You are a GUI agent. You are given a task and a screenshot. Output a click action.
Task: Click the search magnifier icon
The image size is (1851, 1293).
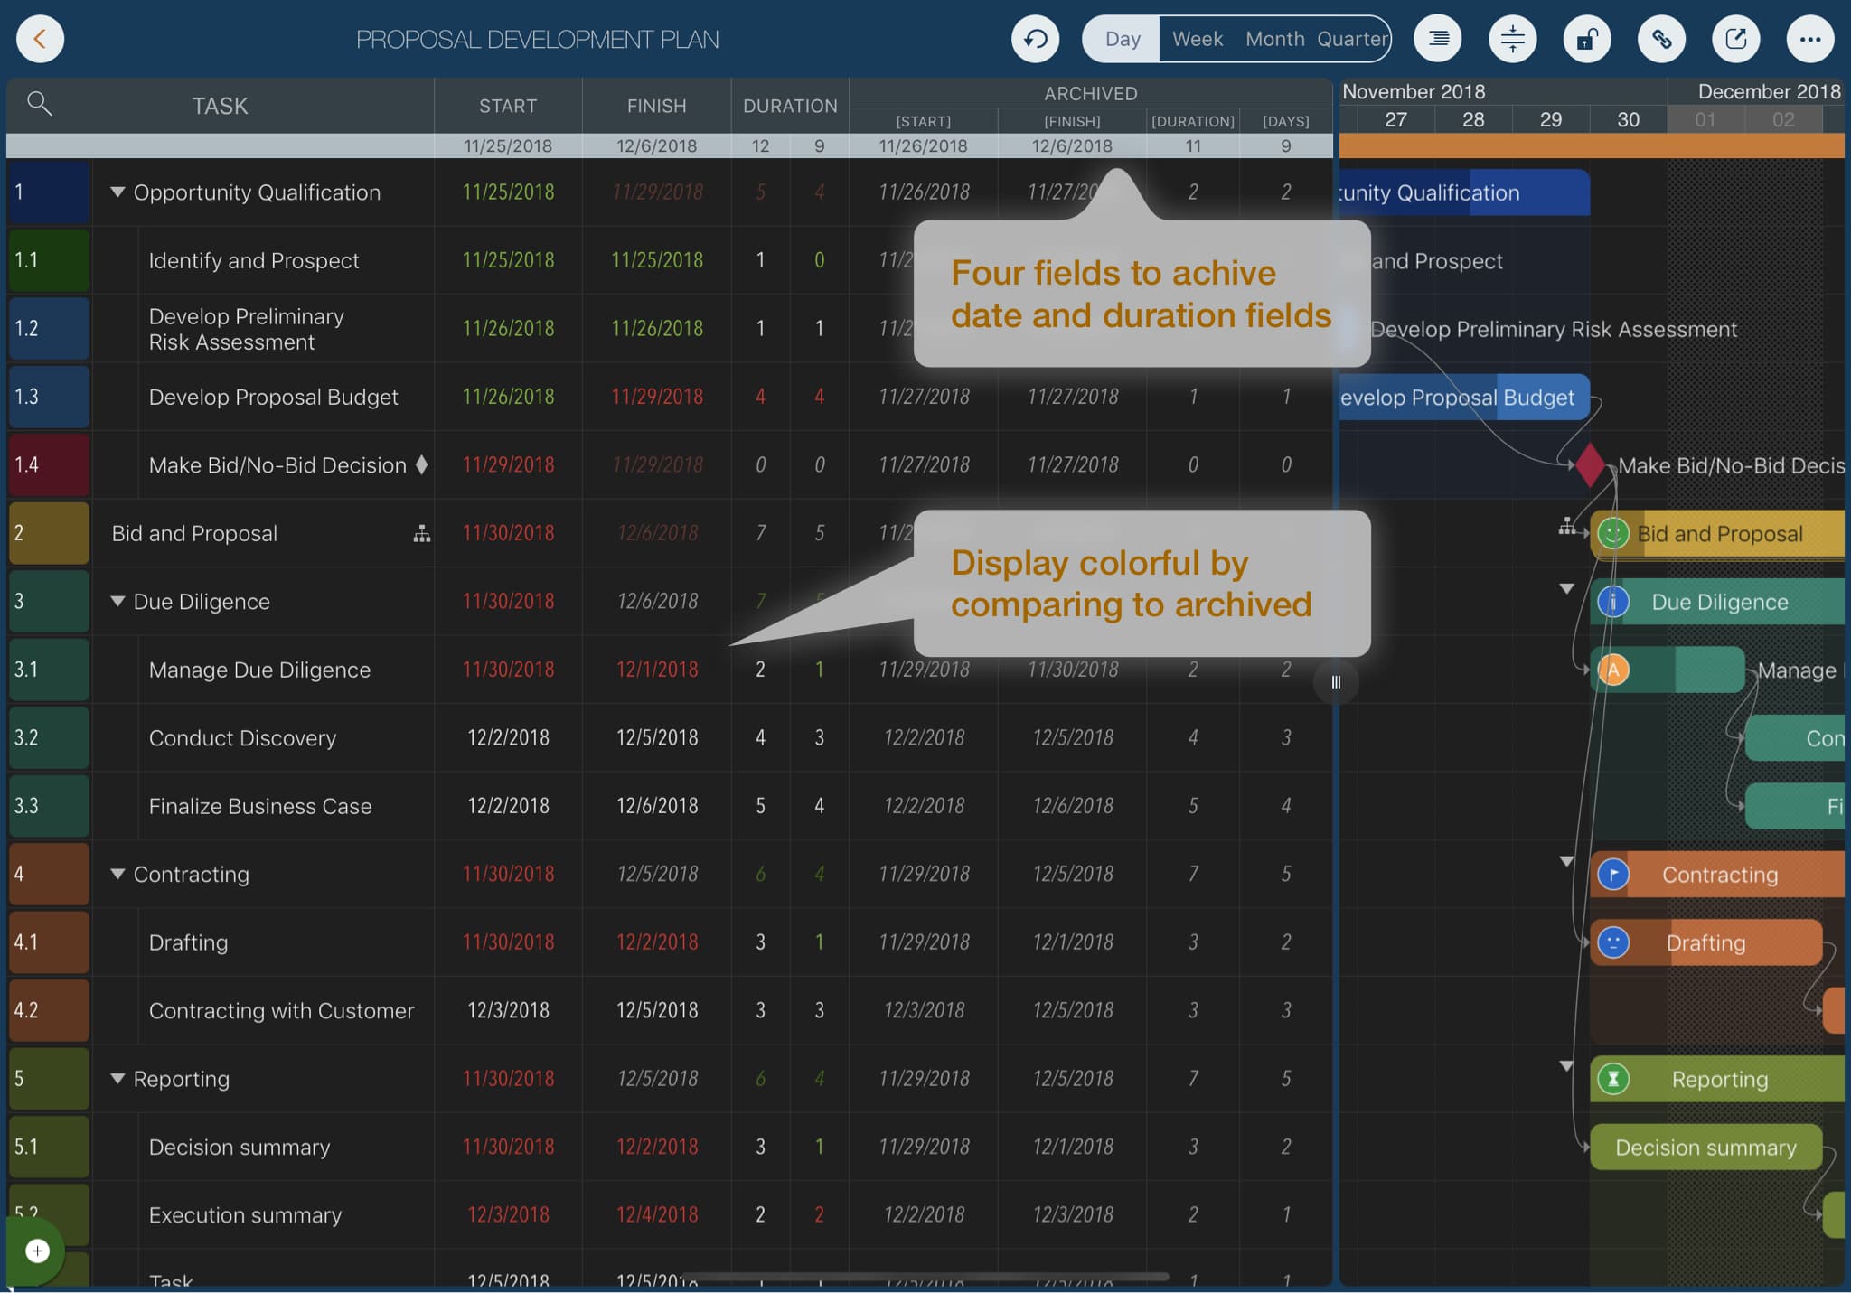pyautogui.click(x=39, y=104)
